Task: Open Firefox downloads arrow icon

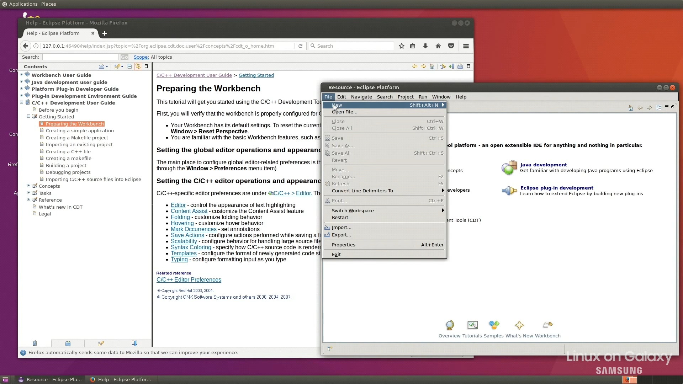Action: click(425, 46)
